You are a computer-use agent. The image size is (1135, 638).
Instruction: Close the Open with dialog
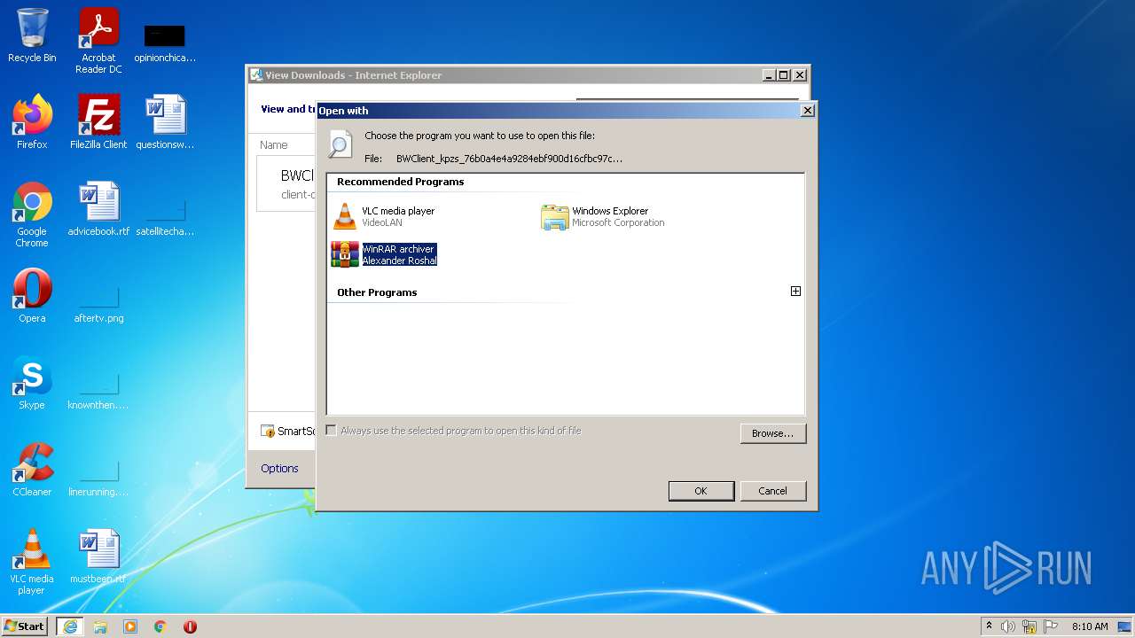click(807, 111)
